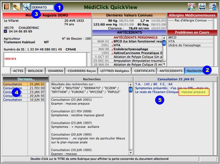Open the CERTIFICATS tab
This screenshot has width=220, height=164.
144,71
